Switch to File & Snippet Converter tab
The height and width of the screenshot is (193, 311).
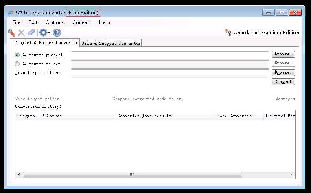[111, 43]
